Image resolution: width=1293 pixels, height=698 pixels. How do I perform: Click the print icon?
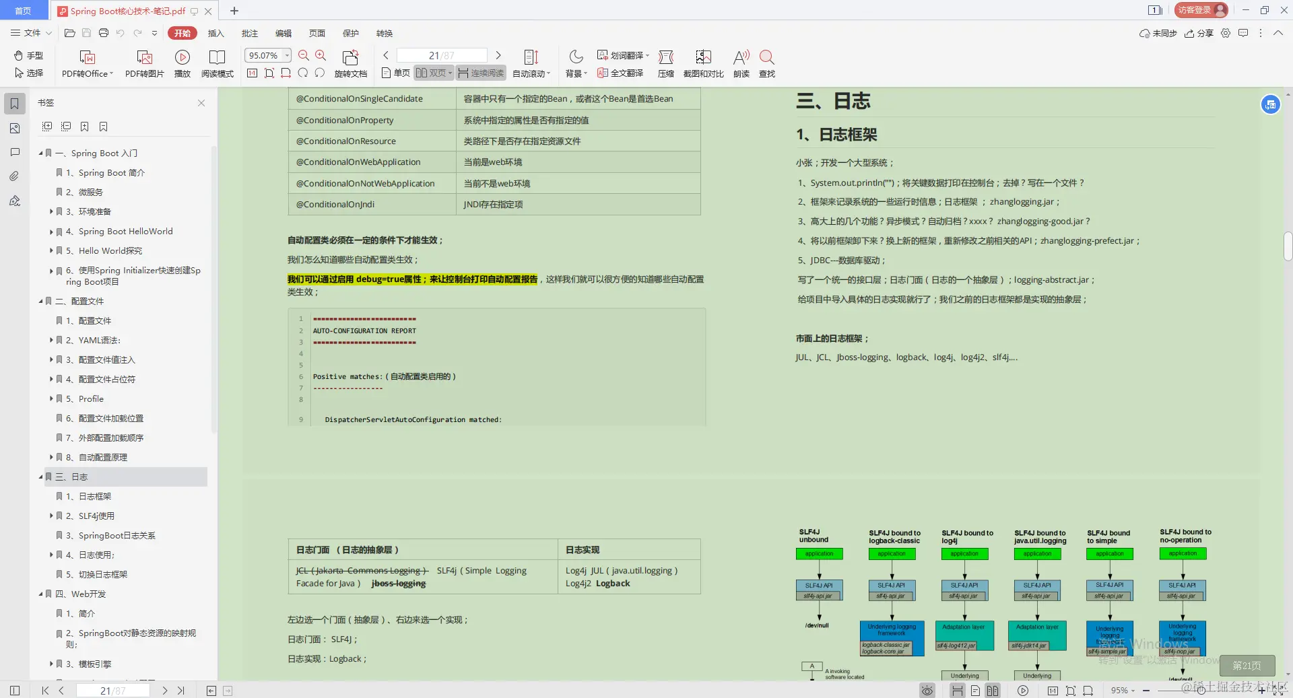coord(103,33)
